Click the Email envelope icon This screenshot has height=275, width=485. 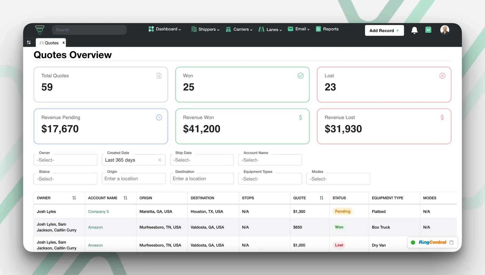290,29
